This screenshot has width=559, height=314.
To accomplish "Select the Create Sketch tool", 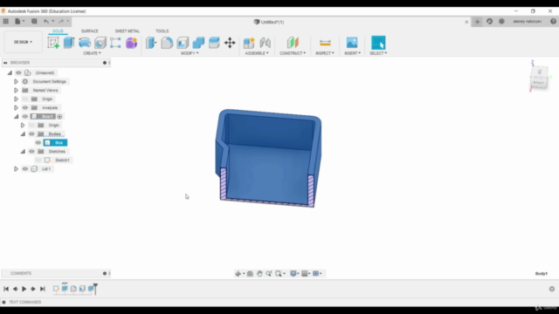I will (x=53, y=43).
